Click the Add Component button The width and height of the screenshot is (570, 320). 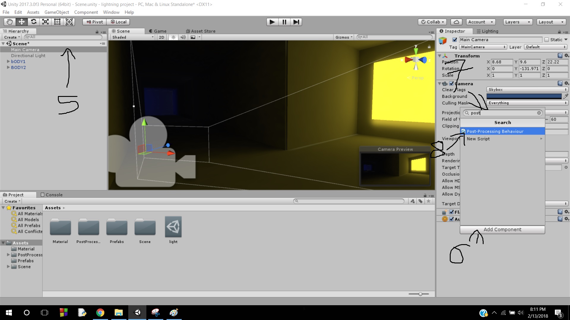(x=502, y=230)
